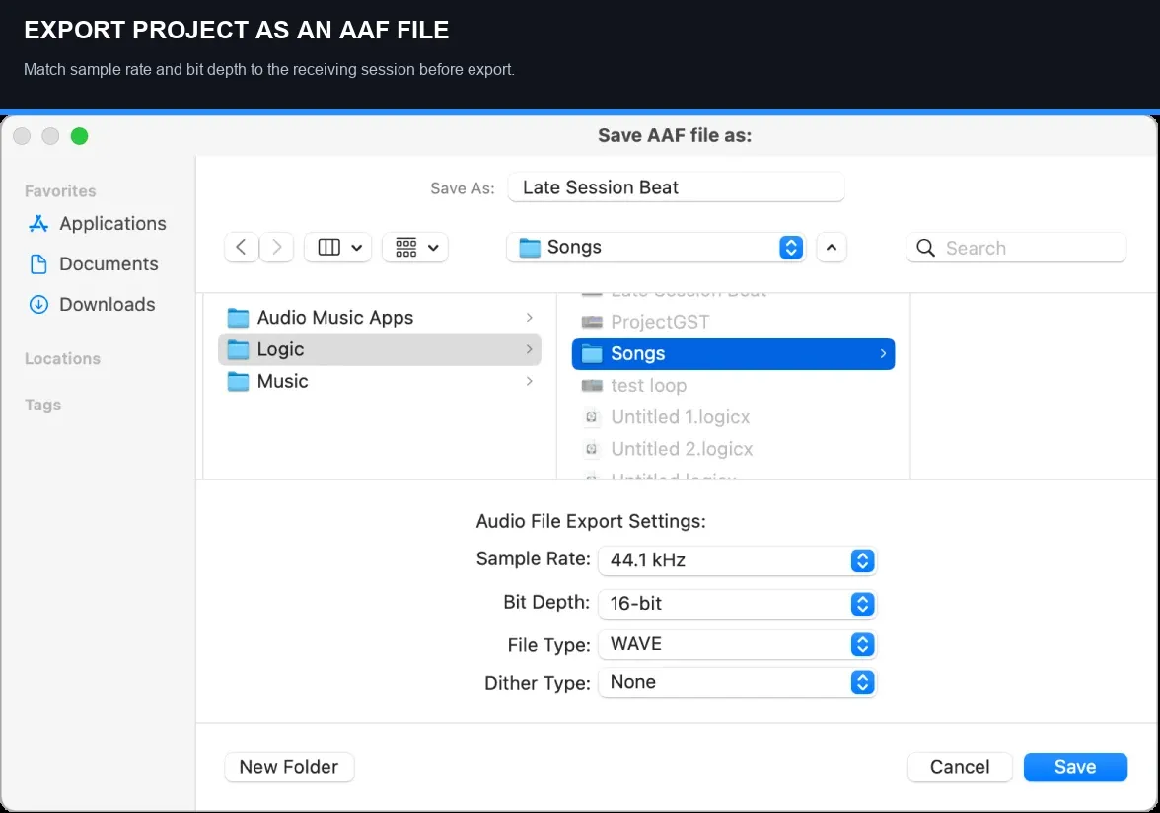The width and height of the screenshot is (1160, 813).
Task: Expand the Music folder chevron
Action: coord(529,381)
